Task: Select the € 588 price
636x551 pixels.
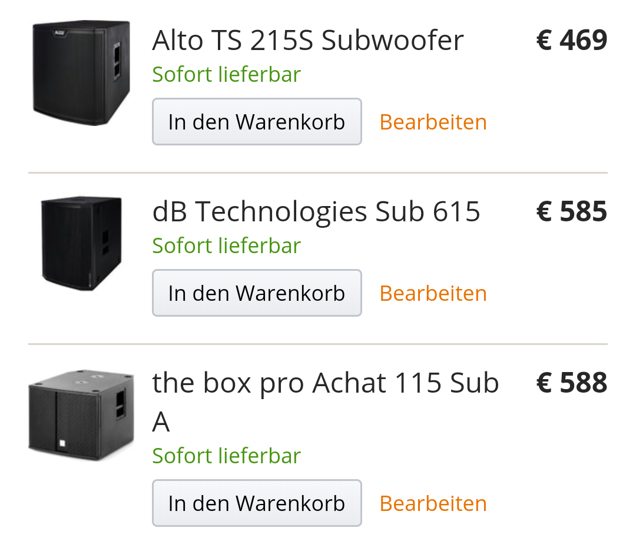Action: (571, 382)
